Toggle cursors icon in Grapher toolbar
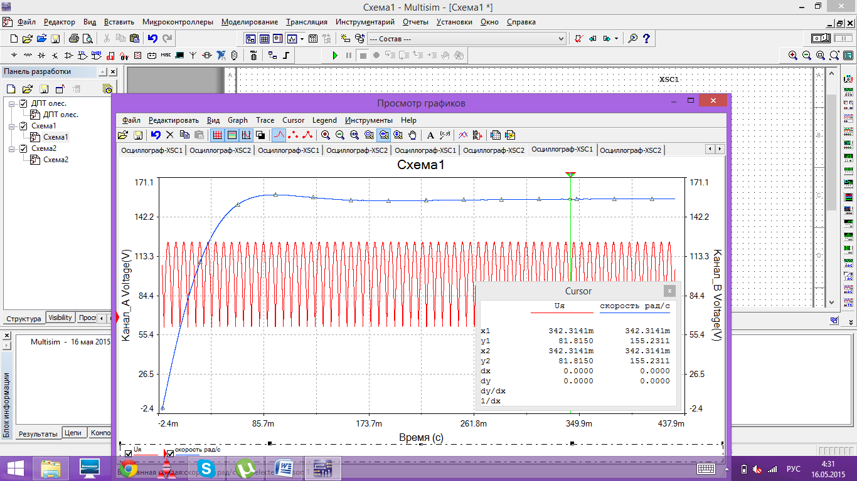Screen dimensions: 857x481 pyautogui.click(x=247, y=135)
